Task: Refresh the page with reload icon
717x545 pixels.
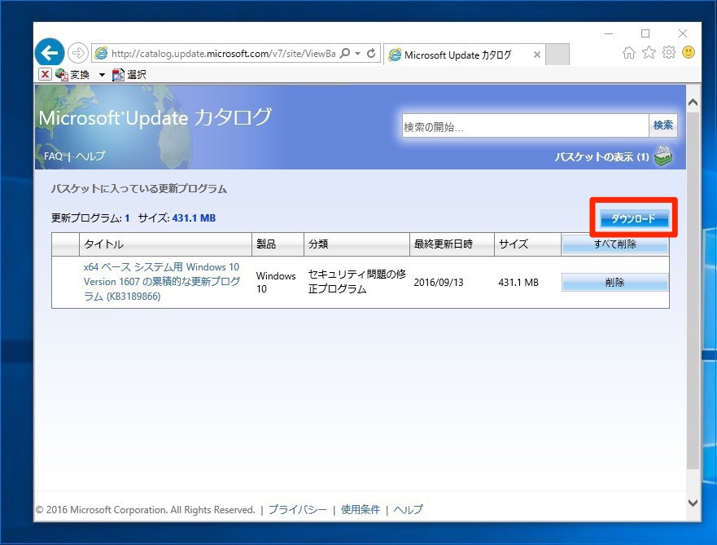Action: pos(371,53)
